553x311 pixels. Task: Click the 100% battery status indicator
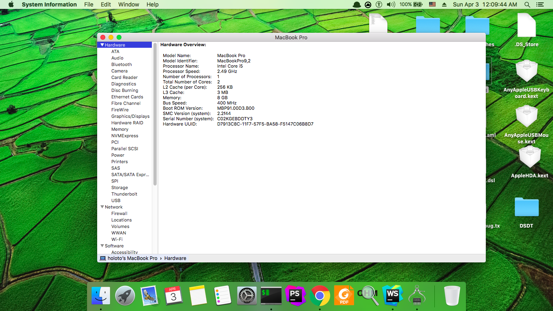(411, 4)
